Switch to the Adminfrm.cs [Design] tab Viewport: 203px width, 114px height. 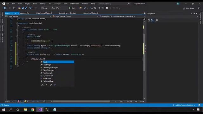(68, 13)
